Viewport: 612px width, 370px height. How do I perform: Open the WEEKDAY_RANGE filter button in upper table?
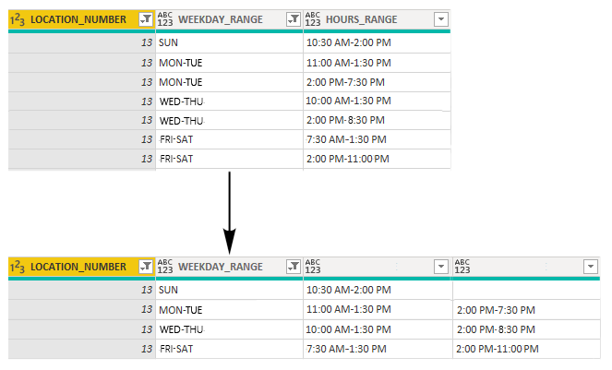click(x=294, y=18)
